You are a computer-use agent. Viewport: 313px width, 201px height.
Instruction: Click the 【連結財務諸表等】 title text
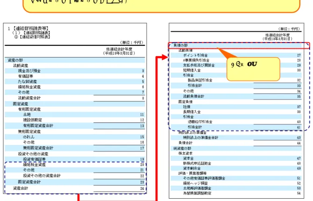(31, 29)
